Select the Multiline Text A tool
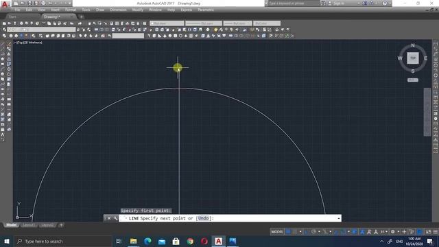The height and width of the screenshot is (247, 439). click(3, 134)
